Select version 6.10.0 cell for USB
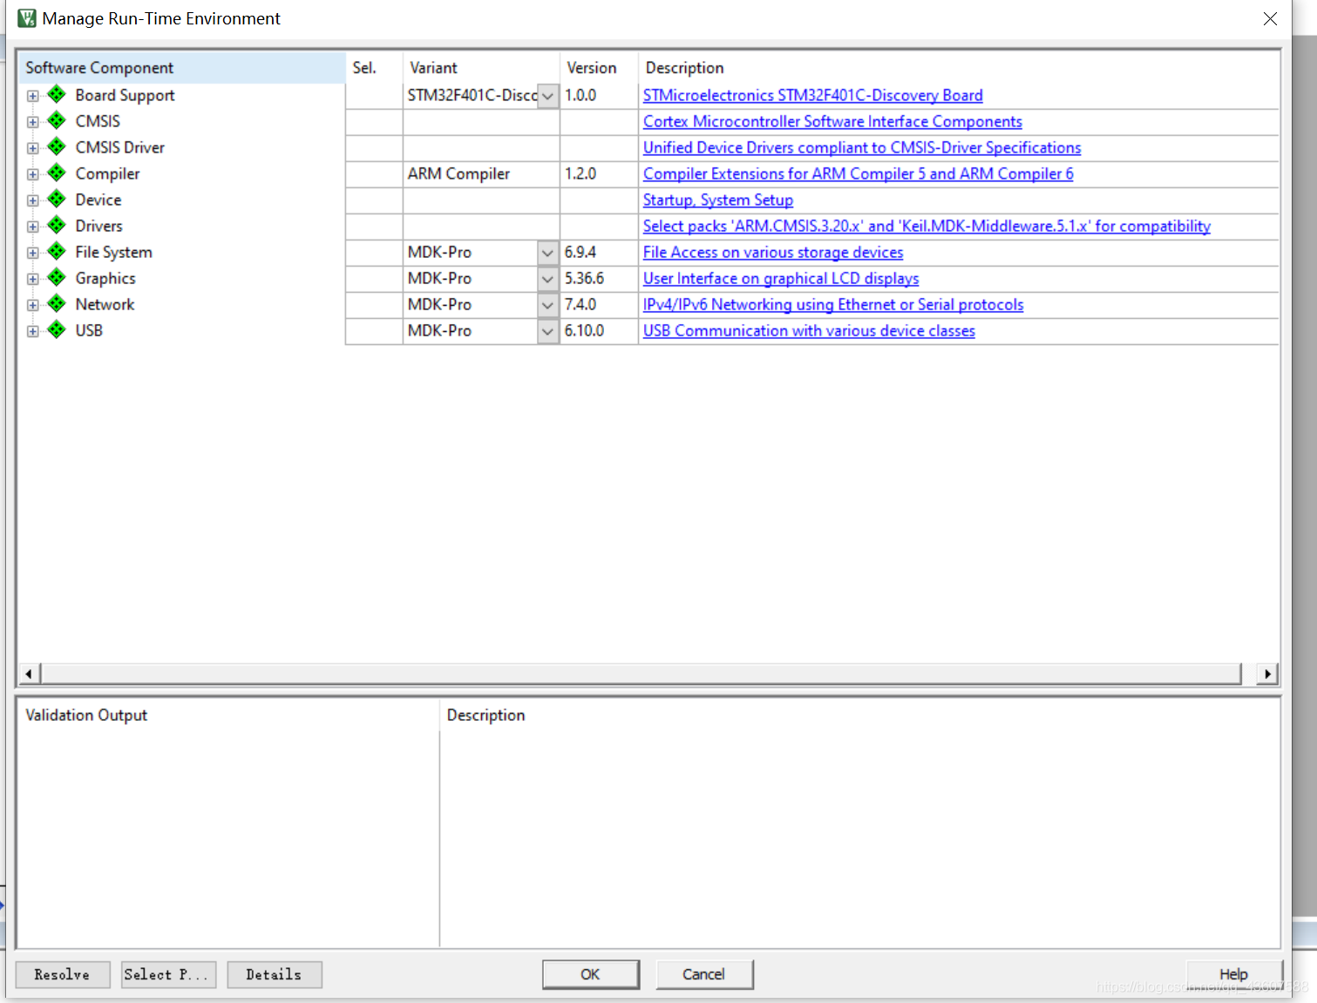 tap(599, 331)
